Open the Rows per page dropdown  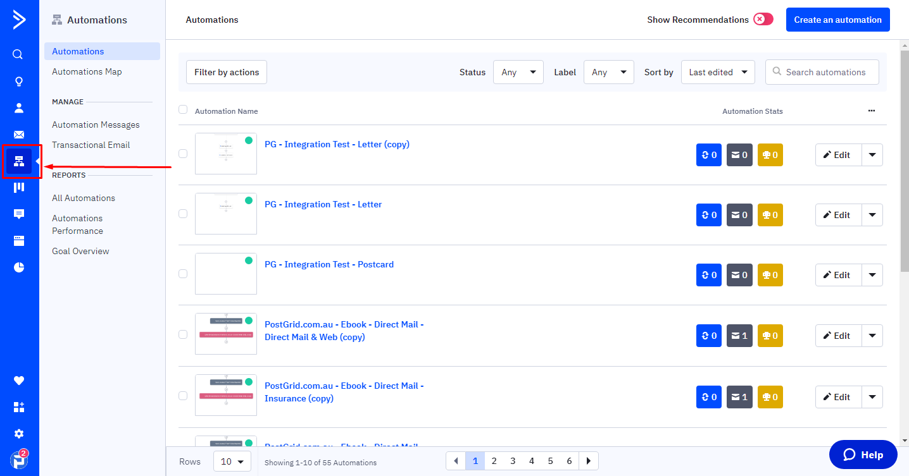click(x=232, y=461)
